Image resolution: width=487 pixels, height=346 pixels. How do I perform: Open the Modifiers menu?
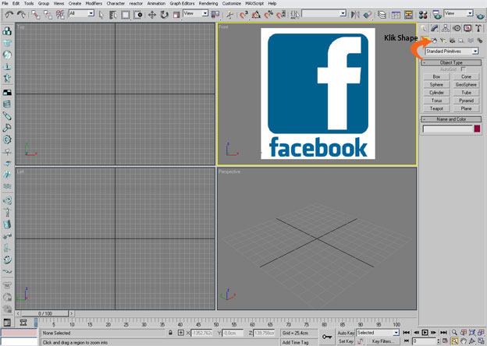94,3
